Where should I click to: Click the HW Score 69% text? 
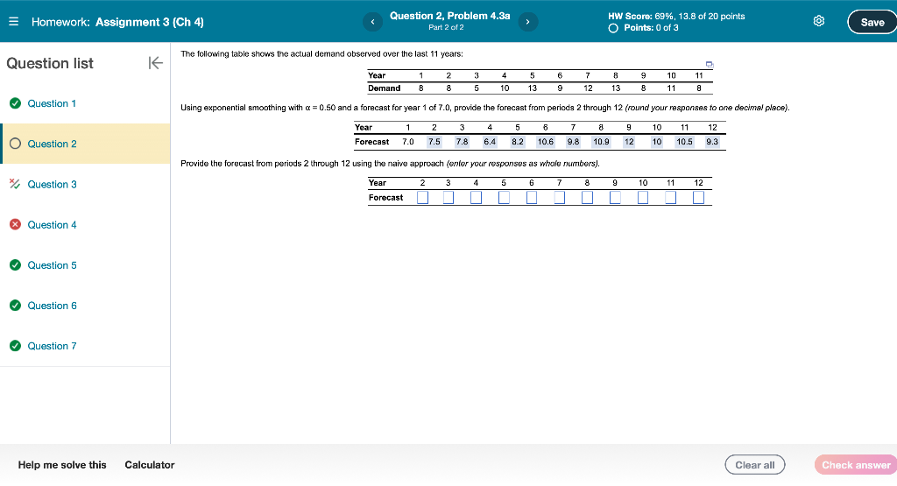(676, 16)
